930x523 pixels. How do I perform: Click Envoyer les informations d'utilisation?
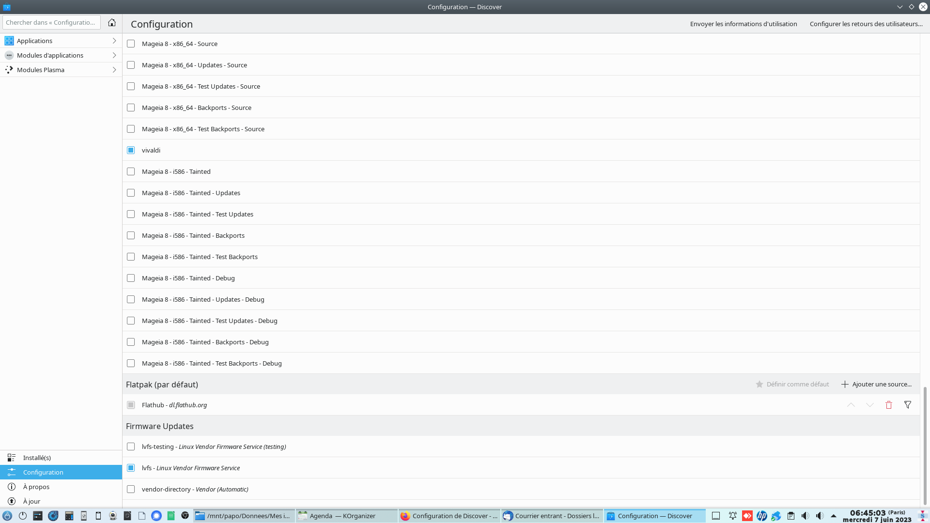pyautogui.click(x=744, y=24)
